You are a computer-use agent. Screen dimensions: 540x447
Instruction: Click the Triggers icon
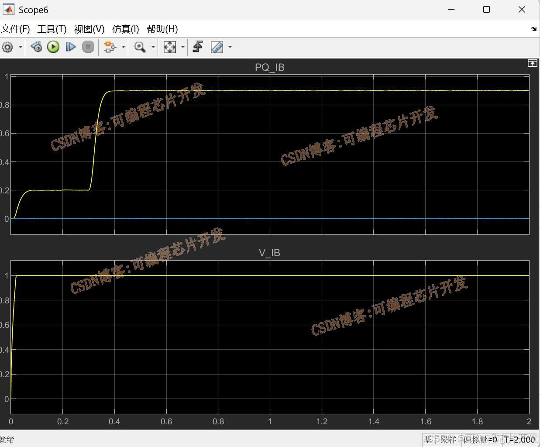[198, 47]
